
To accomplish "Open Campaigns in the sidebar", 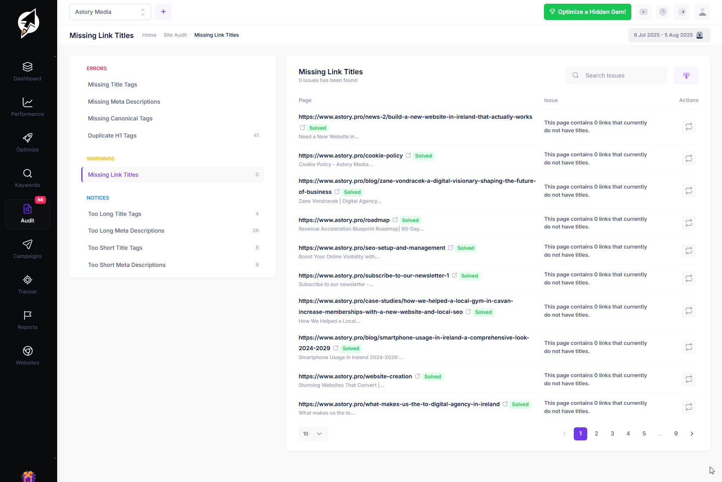I will 27,249.
